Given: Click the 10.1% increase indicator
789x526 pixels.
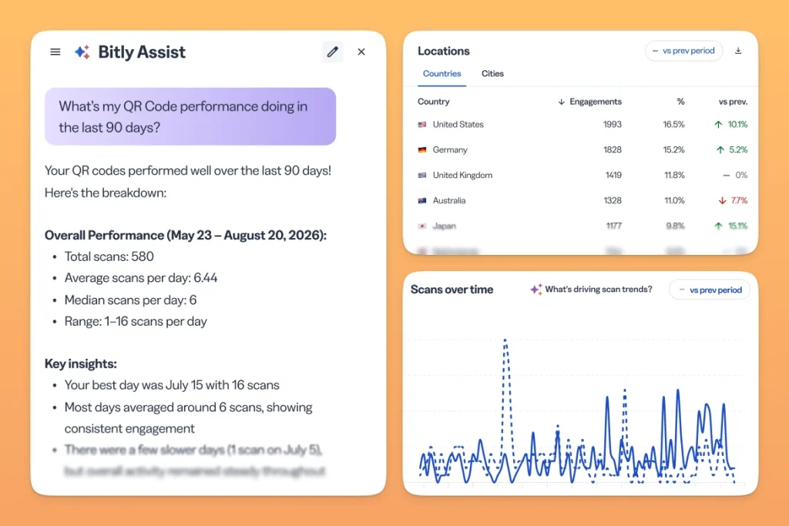Looking at the screenshot, I should tap(731, 124).
